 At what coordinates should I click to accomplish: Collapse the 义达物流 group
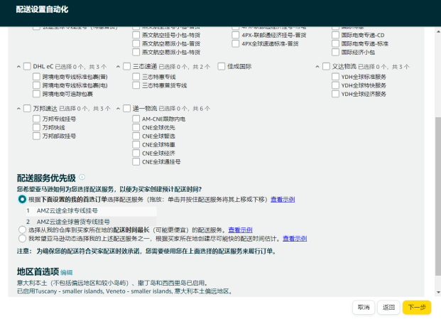tap(317, 67)
